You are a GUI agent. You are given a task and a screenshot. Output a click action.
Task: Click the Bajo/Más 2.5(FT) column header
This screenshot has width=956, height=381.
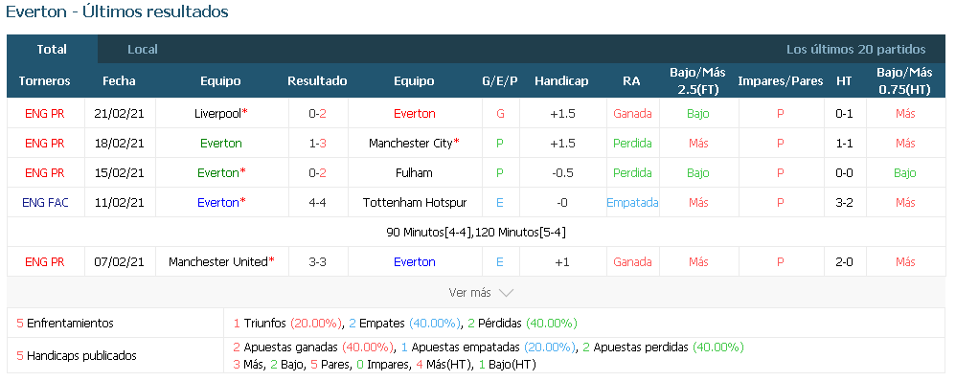pos(697,81)
